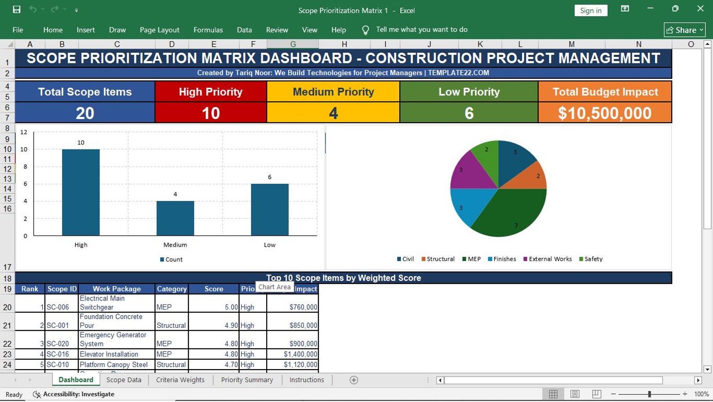Open the Help ribbon tab
The width and height of the screenshot is (713, 402).
[339, 30]
